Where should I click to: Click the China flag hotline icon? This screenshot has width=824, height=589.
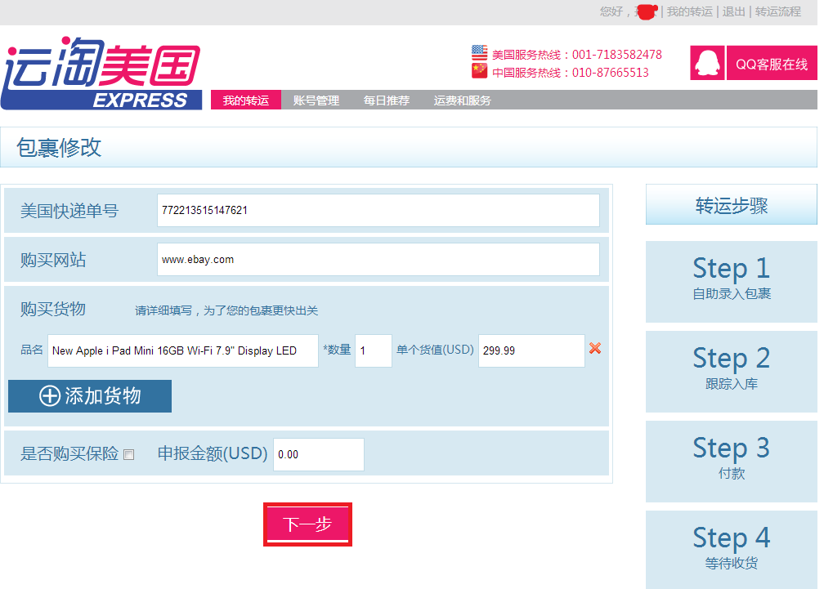(479, 71)
